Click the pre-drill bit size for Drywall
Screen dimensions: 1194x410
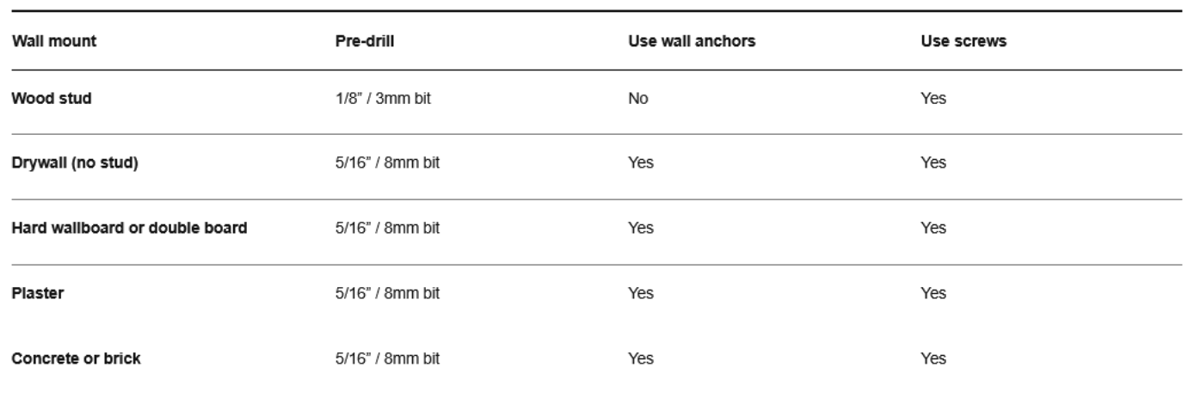click(387, 163)
